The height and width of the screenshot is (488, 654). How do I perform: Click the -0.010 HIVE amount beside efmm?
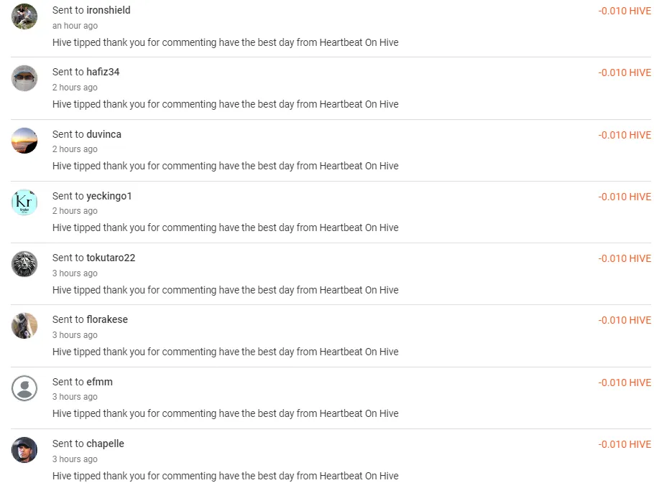[x=624, y=383]
